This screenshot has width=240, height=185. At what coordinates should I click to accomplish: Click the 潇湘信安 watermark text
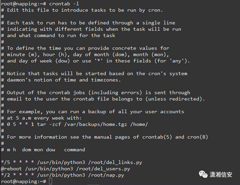[x=221, y=174]
